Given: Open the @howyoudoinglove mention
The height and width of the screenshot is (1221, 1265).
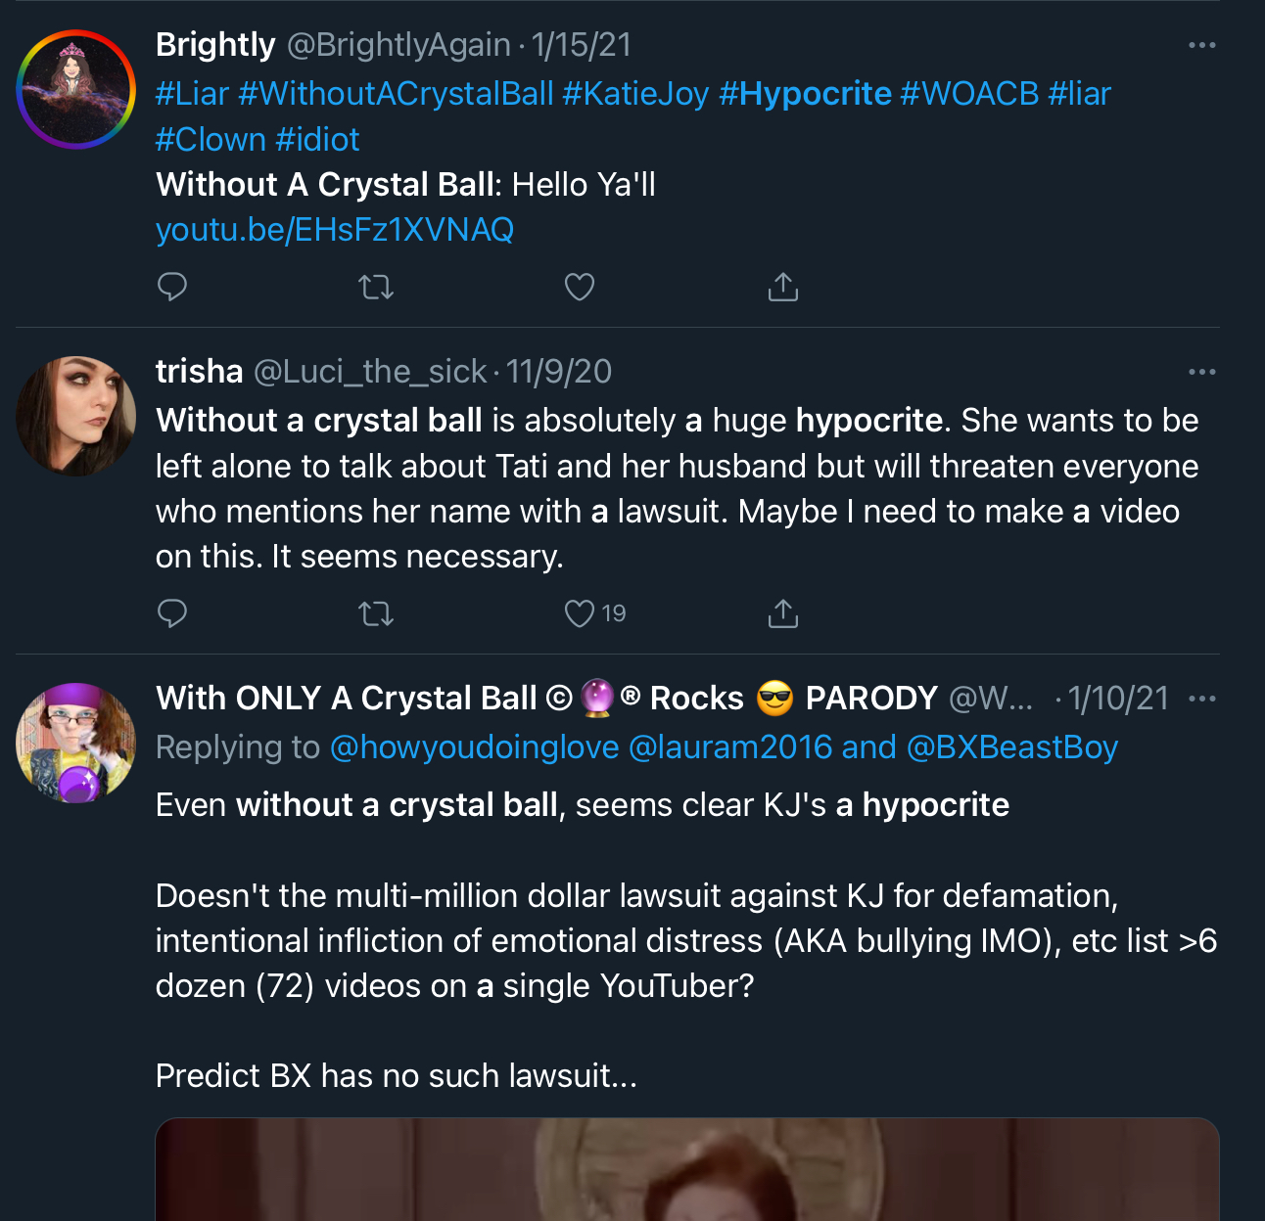Looking at the screenshot, I should coord(474,746).
